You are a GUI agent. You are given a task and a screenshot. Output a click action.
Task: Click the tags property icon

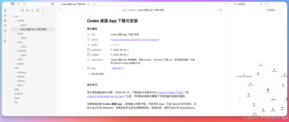89,68
